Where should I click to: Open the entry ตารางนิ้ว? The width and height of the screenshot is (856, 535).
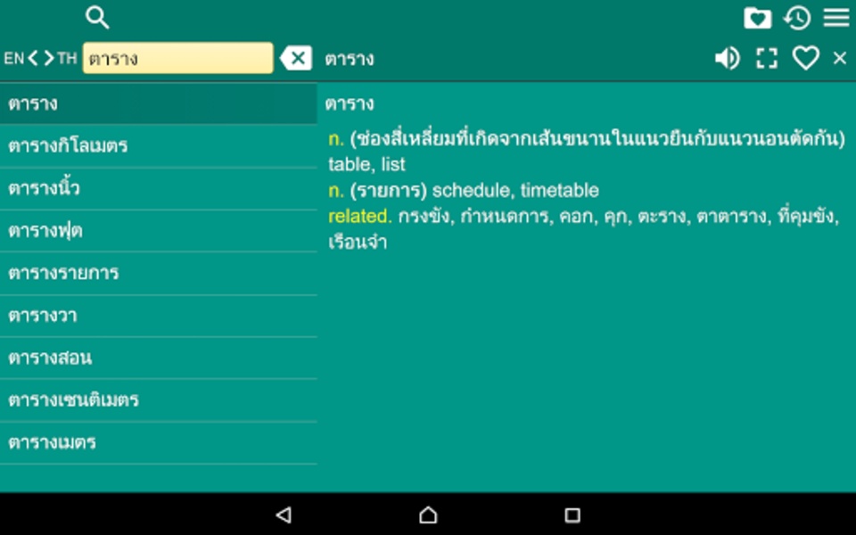tap(159, 188)
